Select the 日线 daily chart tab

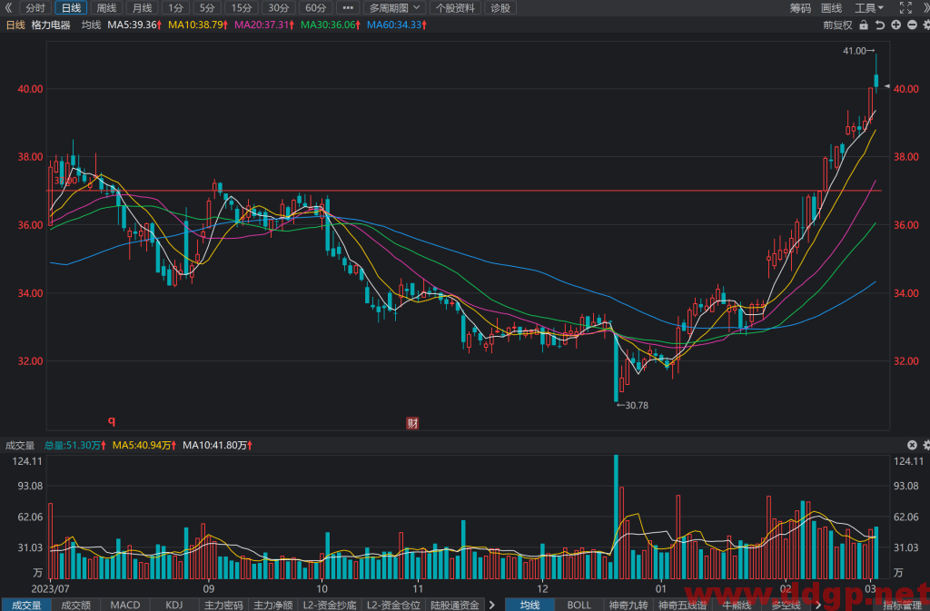click(71, 7)
